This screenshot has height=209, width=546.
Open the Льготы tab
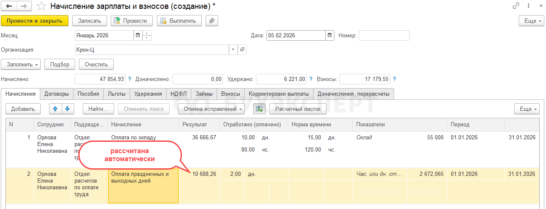click(x=116, y=94)
